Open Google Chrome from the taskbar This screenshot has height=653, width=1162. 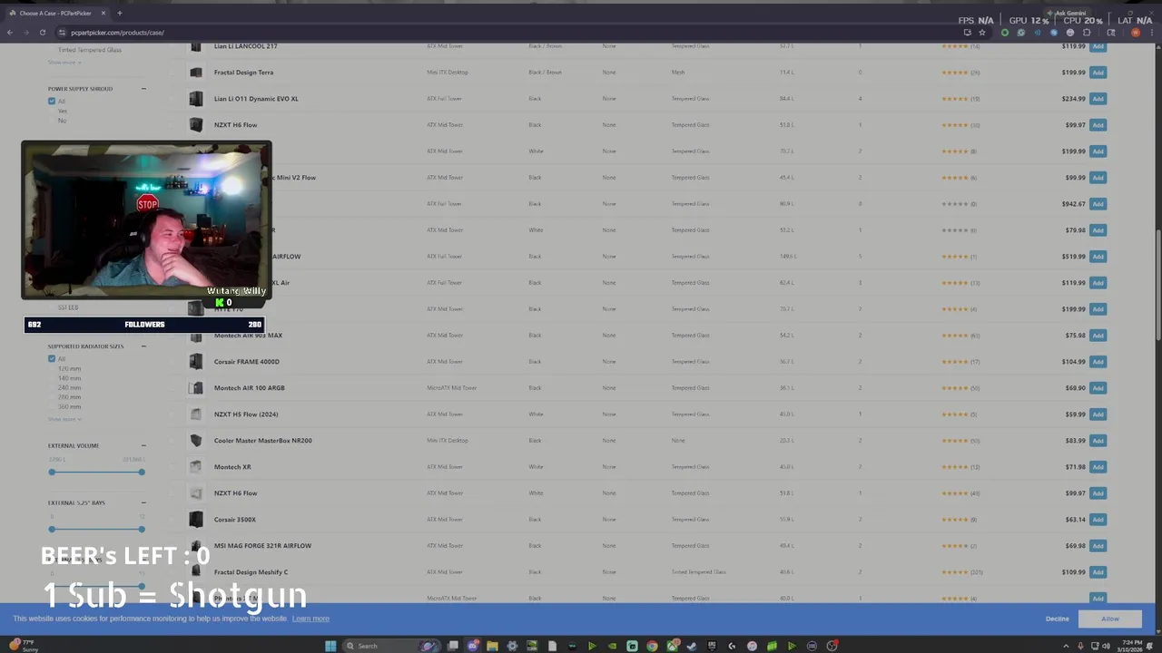[652, 646]
